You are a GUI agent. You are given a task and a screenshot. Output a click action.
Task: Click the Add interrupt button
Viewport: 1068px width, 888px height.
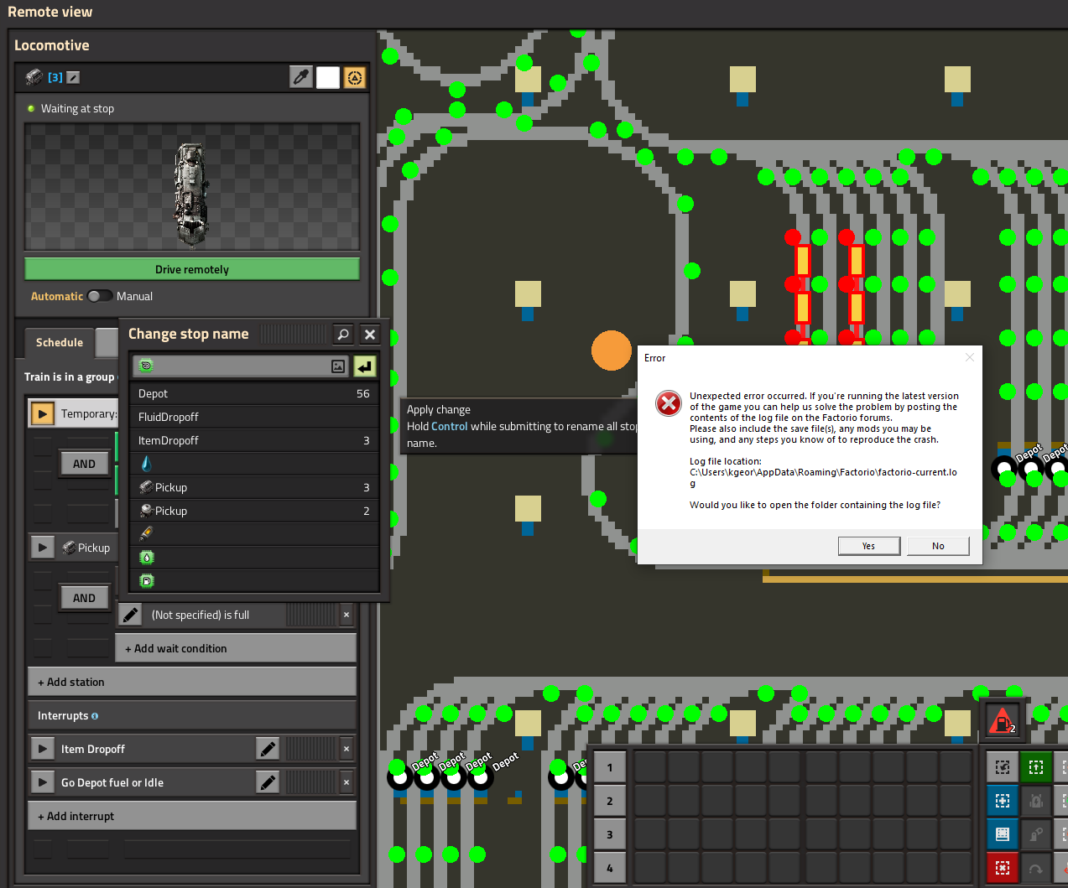coord(192,816)
